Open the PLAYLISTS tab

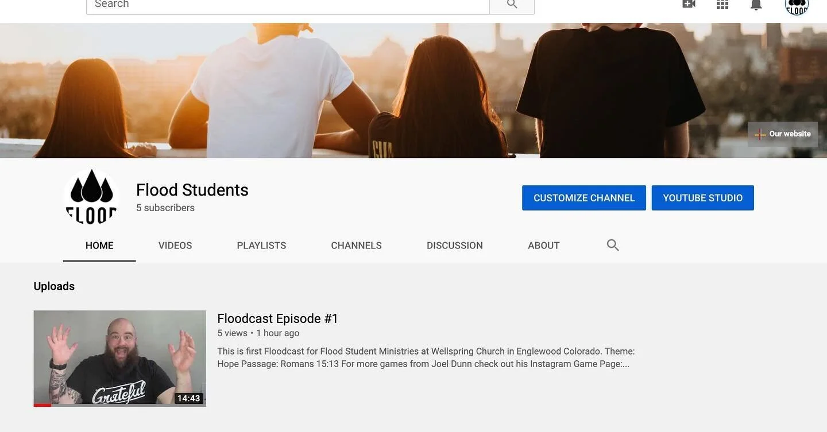coord(261,246)
